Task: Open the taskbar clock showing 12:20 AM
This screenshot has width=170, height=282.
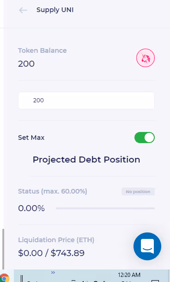Action: (129, 275)
